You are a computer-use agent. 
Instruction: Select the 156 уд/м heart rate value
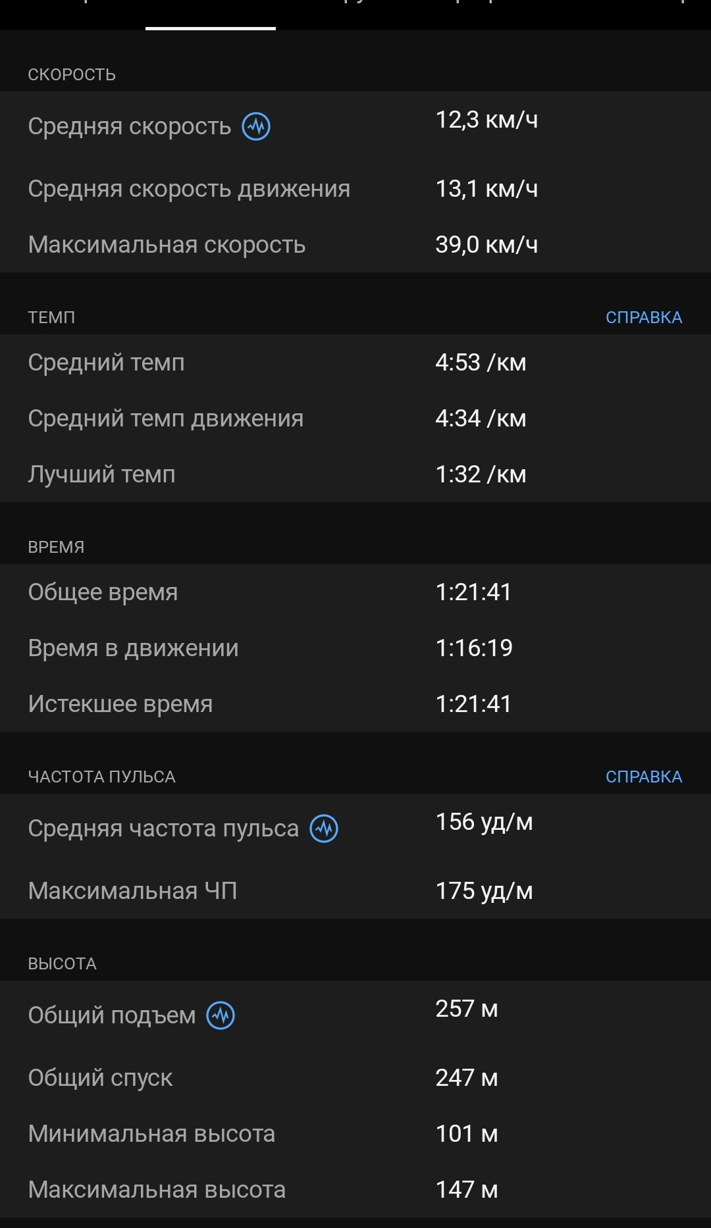[484, 822]
